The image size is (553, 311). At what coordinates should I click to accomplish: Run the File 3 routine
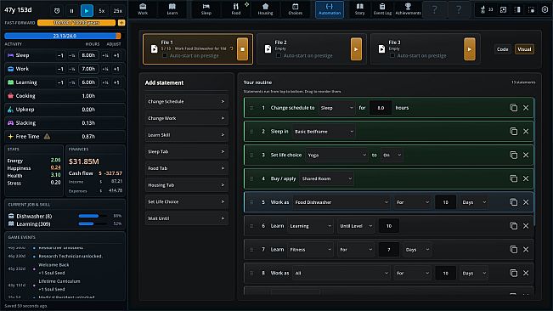470,49
